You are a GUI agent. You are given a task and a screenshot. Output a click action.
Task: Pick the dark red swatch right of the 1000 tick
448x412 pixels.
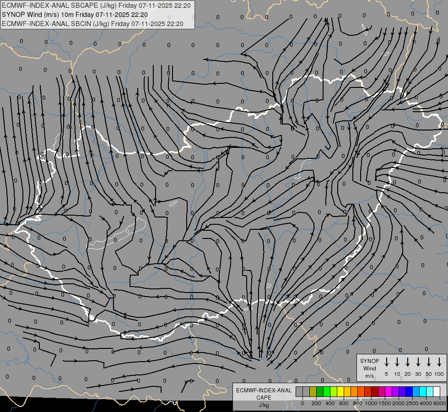point(375,391)
